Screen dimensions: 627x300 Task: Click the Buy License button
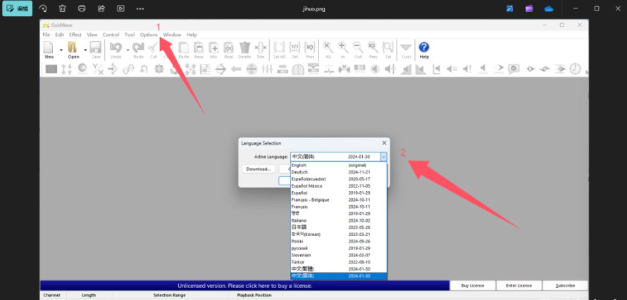tap(472, 286)
